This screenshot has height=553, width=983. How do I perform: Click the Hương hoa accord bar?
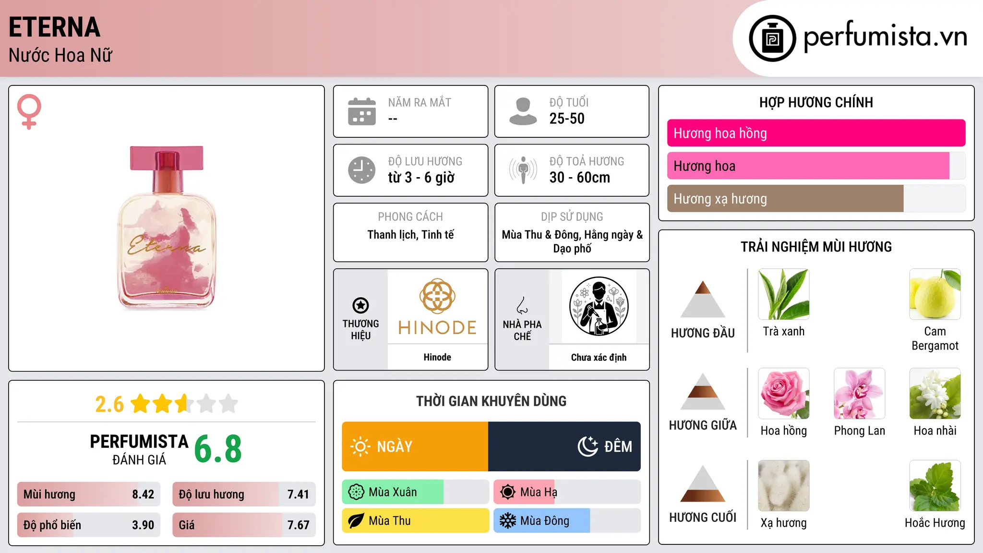816,166
